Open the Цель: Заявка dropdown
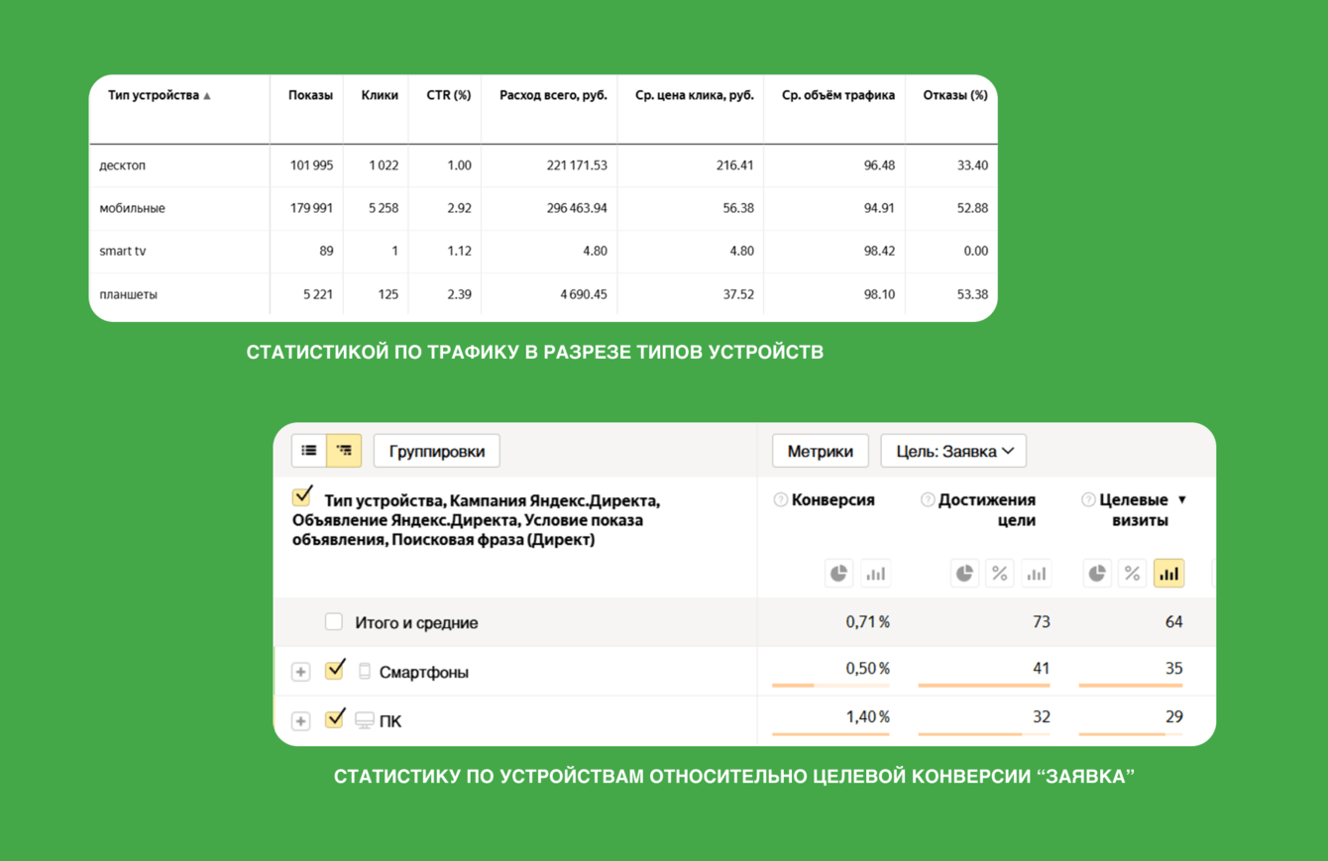Image resolution: width=1328 pixels, height=861 pixels. 953,451
